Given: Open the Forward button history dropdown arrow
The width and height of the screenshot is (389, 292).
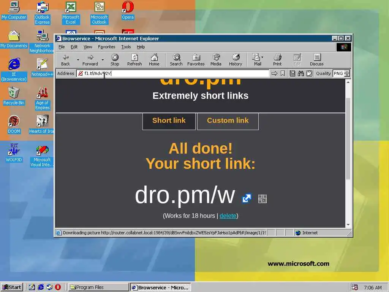Looking at the screenshot, I should pyautogui.click(x=103, y=60).
